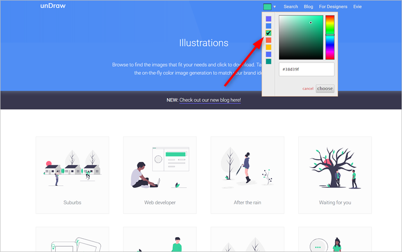
Task: Click the cancel link in color picker
Action: [308, 88]
